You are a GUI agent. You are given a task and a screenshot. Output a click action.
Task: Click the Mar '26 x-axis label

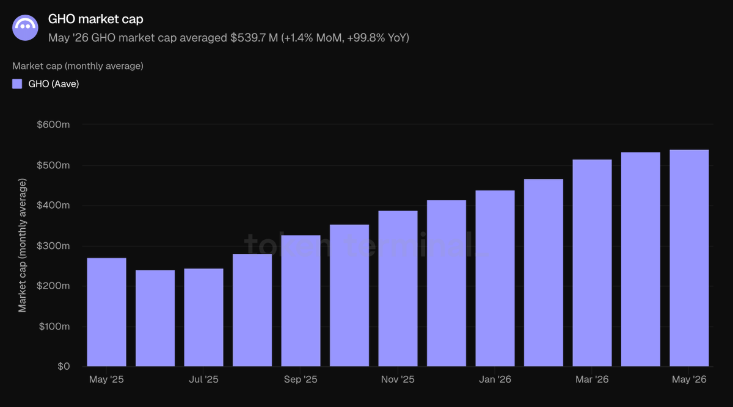(592, 380)
